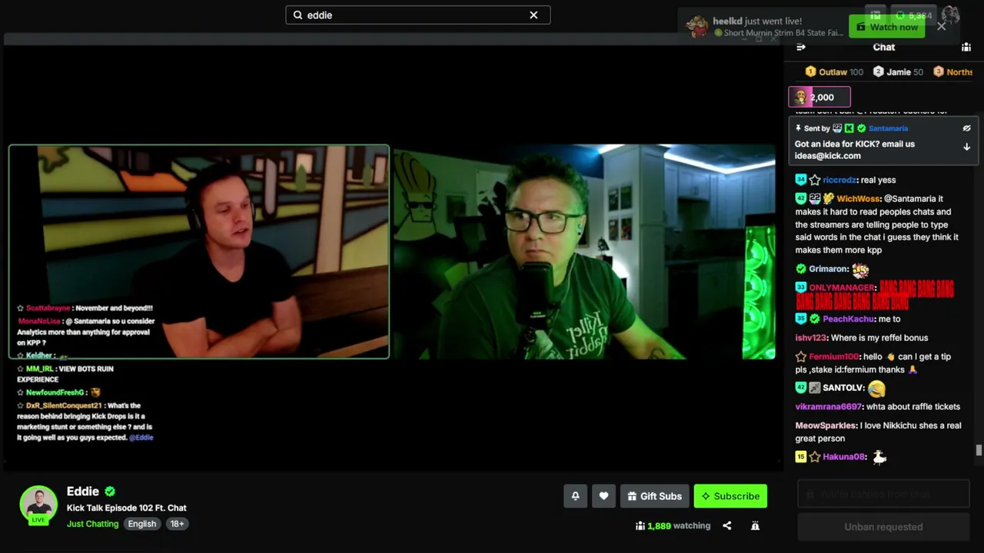984x553 pixels.
Task: Click the 18+ mature tag
Action: click(177, 524)
